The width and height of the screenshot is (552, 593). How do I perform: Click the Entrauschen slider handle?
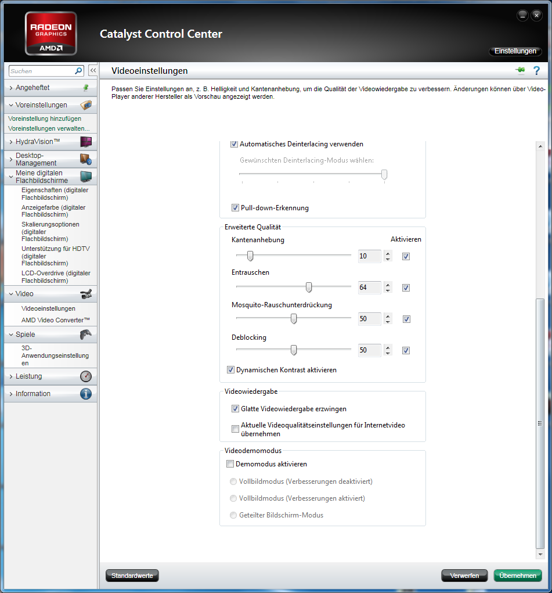309,287
